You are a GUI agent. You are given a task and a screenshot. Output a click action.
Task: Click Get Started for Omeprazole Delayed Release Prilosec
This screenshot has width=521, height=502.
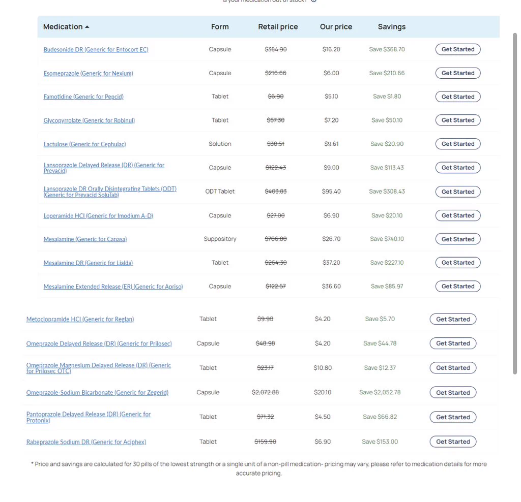point(453,343)
